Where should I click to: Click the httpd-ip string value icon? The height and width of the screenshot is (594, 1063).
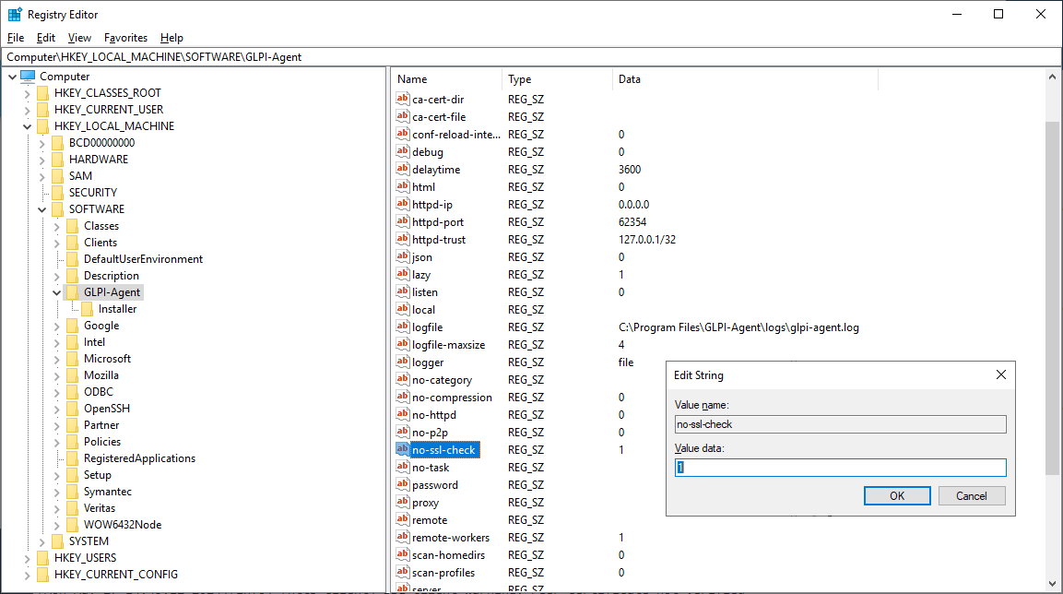click(x=403, y=204)
